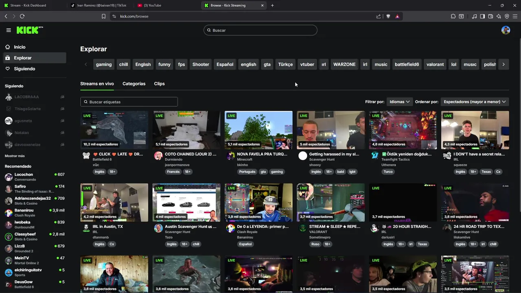Screen dimensions: 521x293
Task: Filter by the Español tag
Action: [x=225, y=64]
